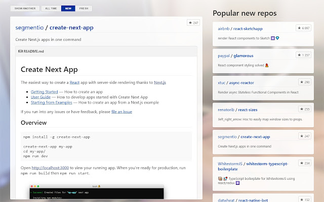
Task: Click the README.md book icon
Action: point(20,51)
